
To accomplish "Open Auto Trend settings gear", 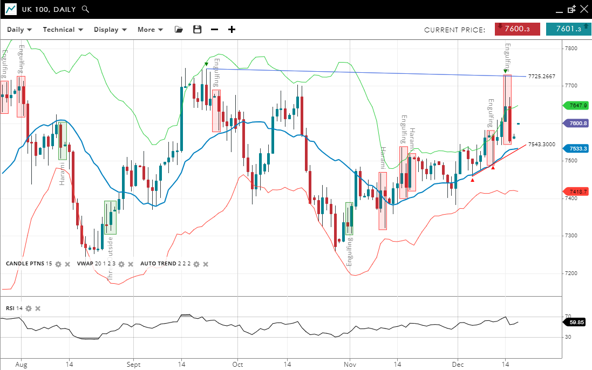I will coord(196,264).
